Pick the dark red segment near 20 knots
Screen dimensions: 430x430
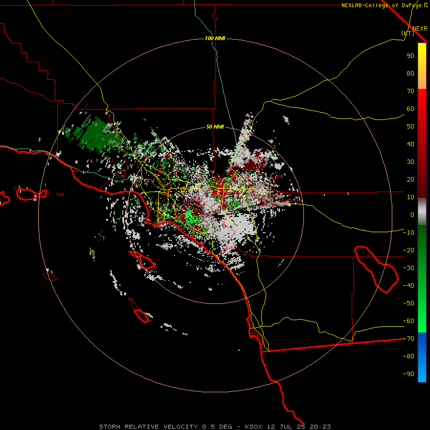tap(422, 180)
